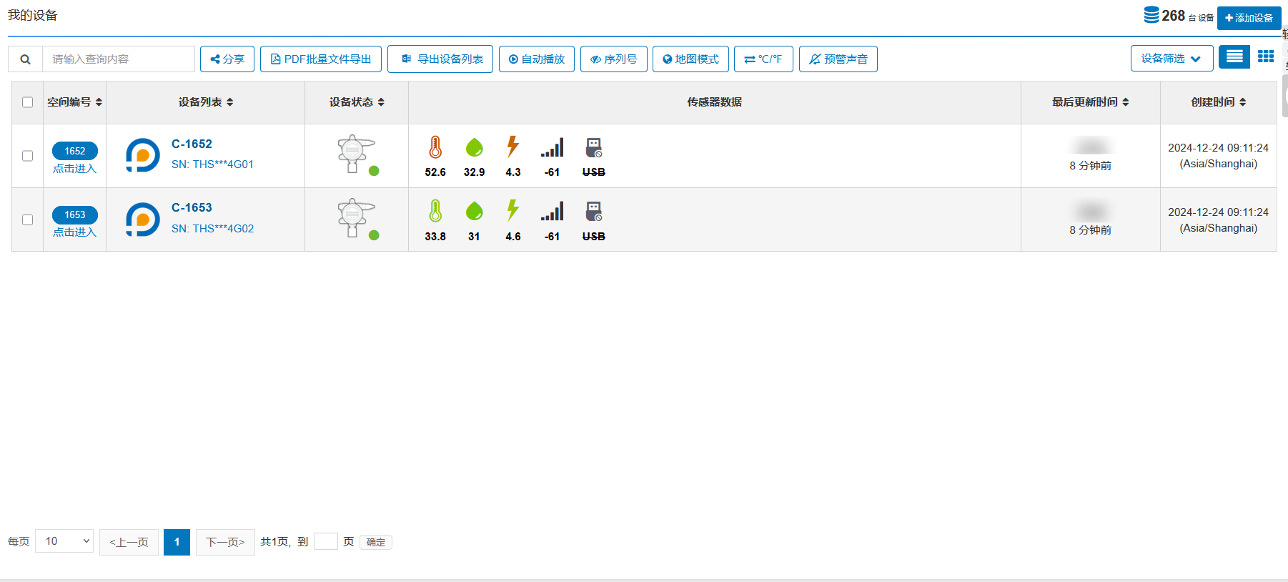1288x582 pixels.
Task: Check the select-all header checkbox
Action: point(28,102)
